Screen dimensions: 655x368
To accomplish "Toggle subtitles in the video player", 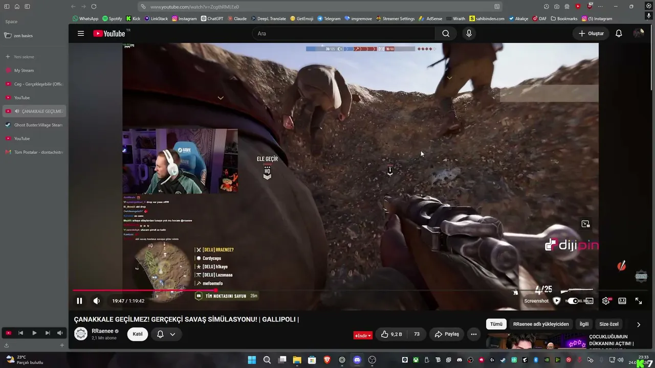I will point(589,301).
